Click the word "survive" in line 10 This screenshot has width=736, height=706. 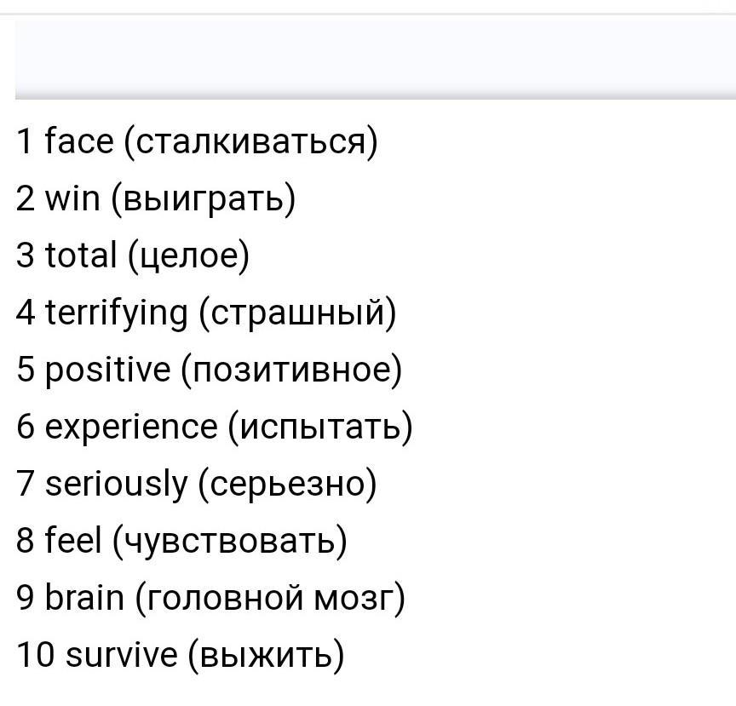click(x=122, y=654)
